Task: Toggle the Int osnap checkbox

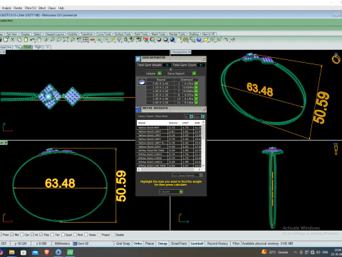Action: (32, 235)
